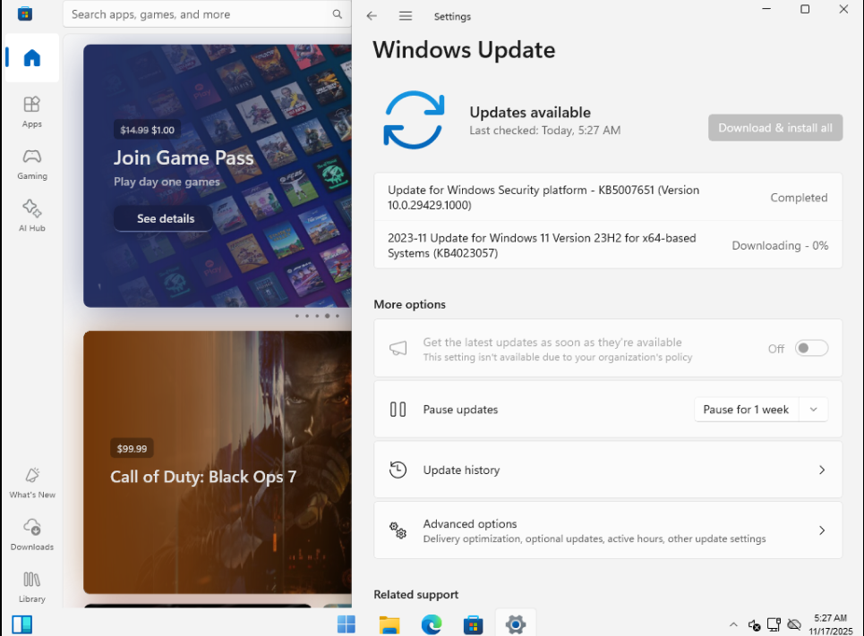Open the widgets icon on the taskbar
The width and height of the screenshot is (864, 636).
[x=22, y=624]
